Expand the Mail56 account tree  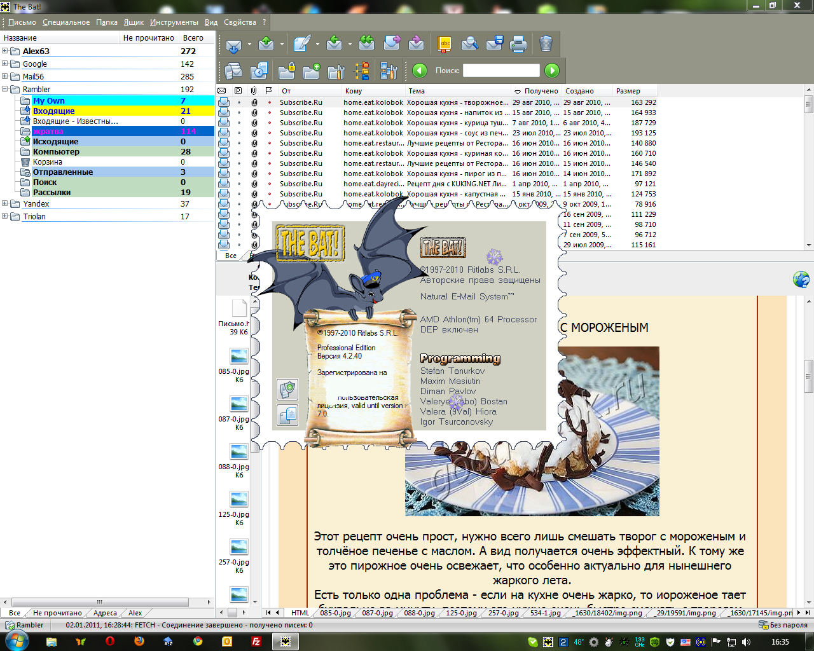click(x=5, y=76)
